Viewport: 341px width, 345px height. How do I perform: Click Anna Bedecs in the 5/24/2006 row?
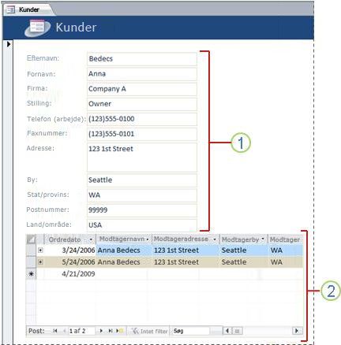pyautogui.click(x=124, y=262)
